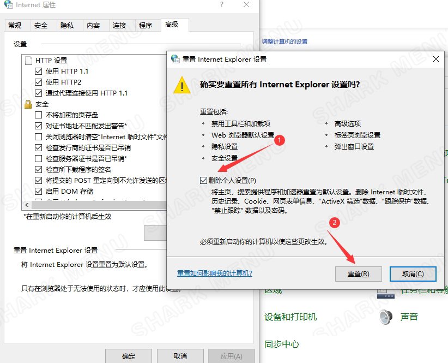Click the text Web 浏览器默认设置

[x=243, y=135]
